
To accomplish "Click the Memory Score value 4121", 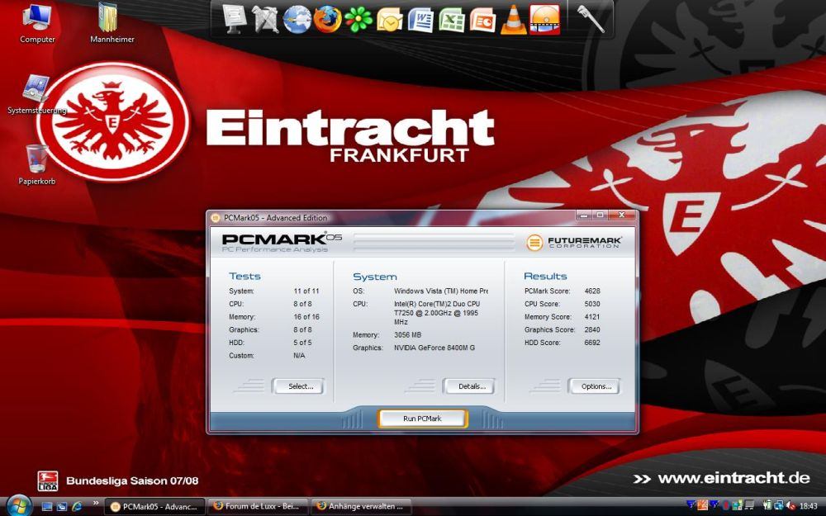I will 592,316.
